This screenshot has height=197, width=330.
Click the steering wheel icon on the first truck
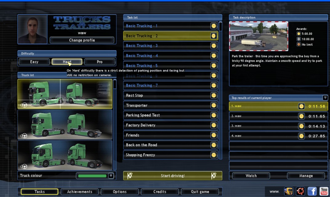pyautogui.click(x=24, y=105)
